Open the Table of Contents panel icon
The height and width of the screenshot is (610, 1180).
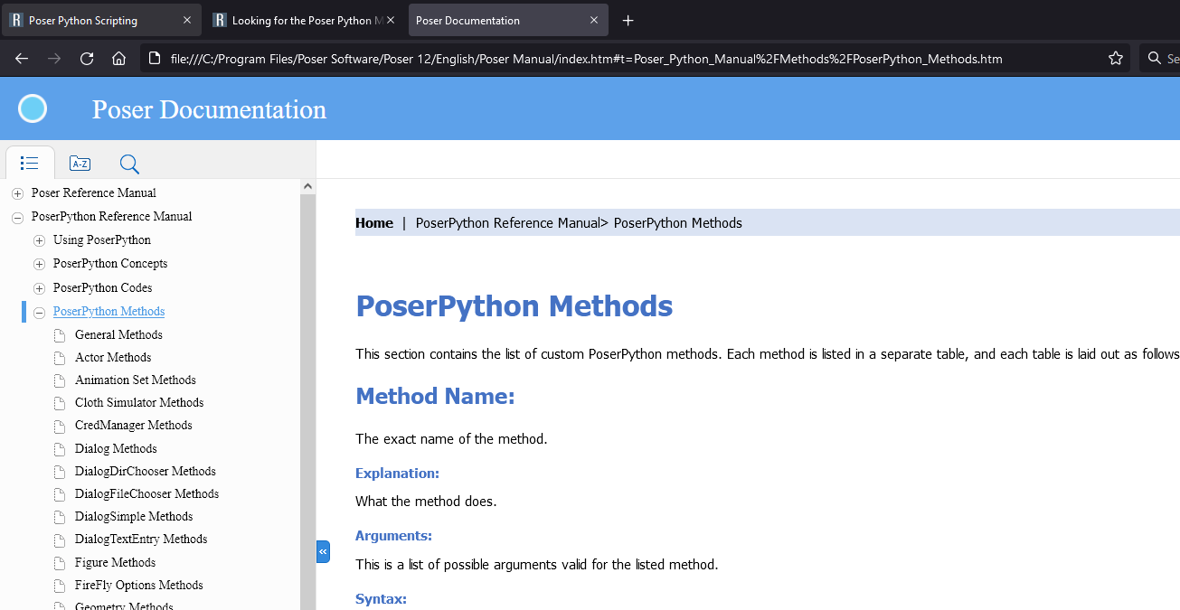[x=29, y=164]
